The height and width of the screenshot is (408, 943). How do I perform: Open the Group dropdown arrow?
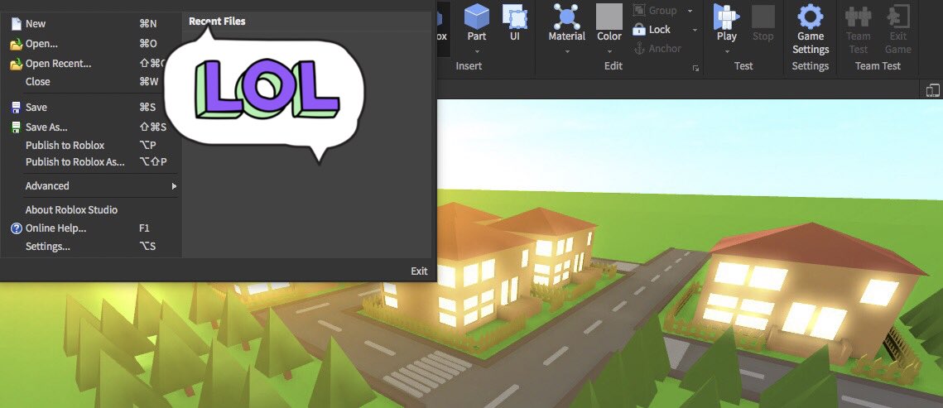pyautogui.click(x=690, y=11)
